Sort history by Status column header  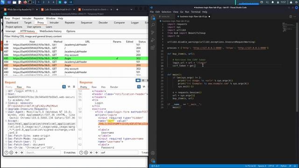[142, 42]
